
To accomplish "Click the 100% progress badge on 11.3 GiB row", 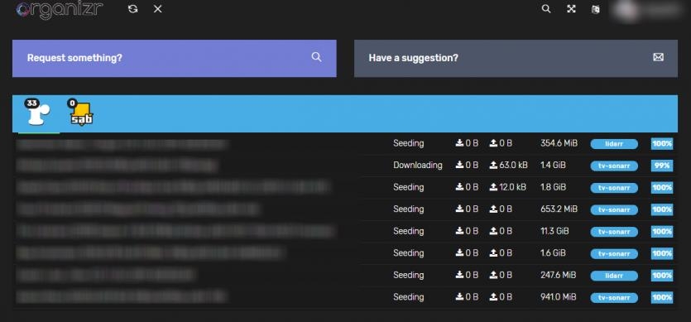I will tap(662, 232).
